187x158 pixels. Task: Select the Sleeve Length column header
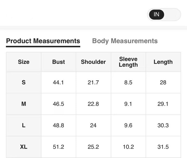[128, 62]
